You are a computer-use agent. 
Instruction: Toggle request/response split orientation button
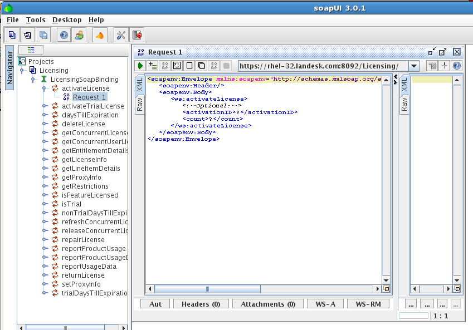432,66
